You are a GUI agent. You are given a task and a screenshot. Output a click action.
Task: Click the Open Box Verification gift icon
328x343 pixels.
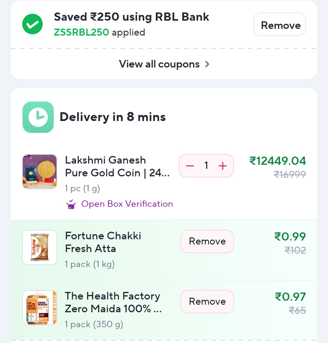[x=71, y=204]
